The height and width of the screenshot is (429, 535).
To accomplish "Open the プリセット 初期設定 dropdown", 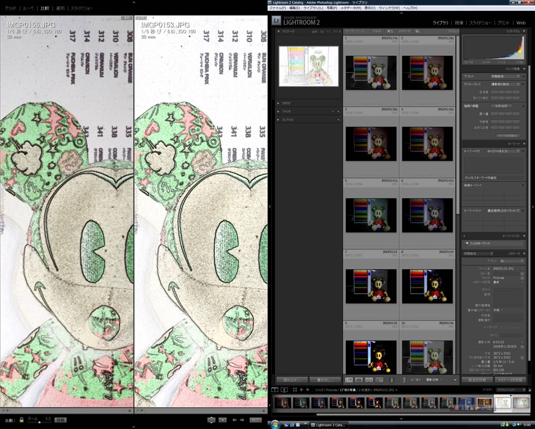I will click(x=505, y=76).
